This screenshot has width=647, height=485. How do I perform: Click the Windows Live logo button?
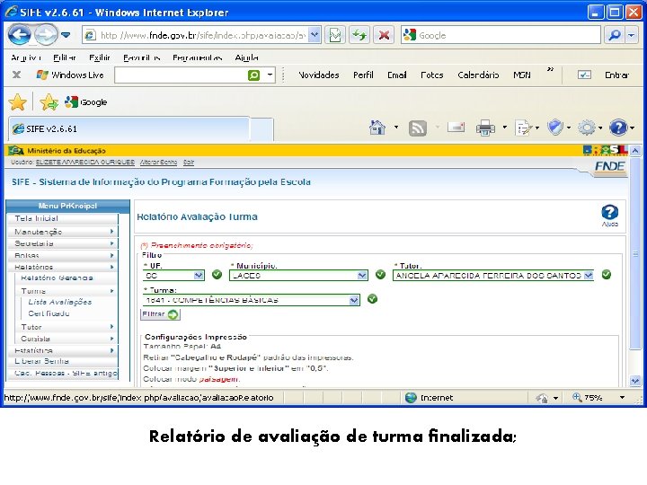coord(70,75)
